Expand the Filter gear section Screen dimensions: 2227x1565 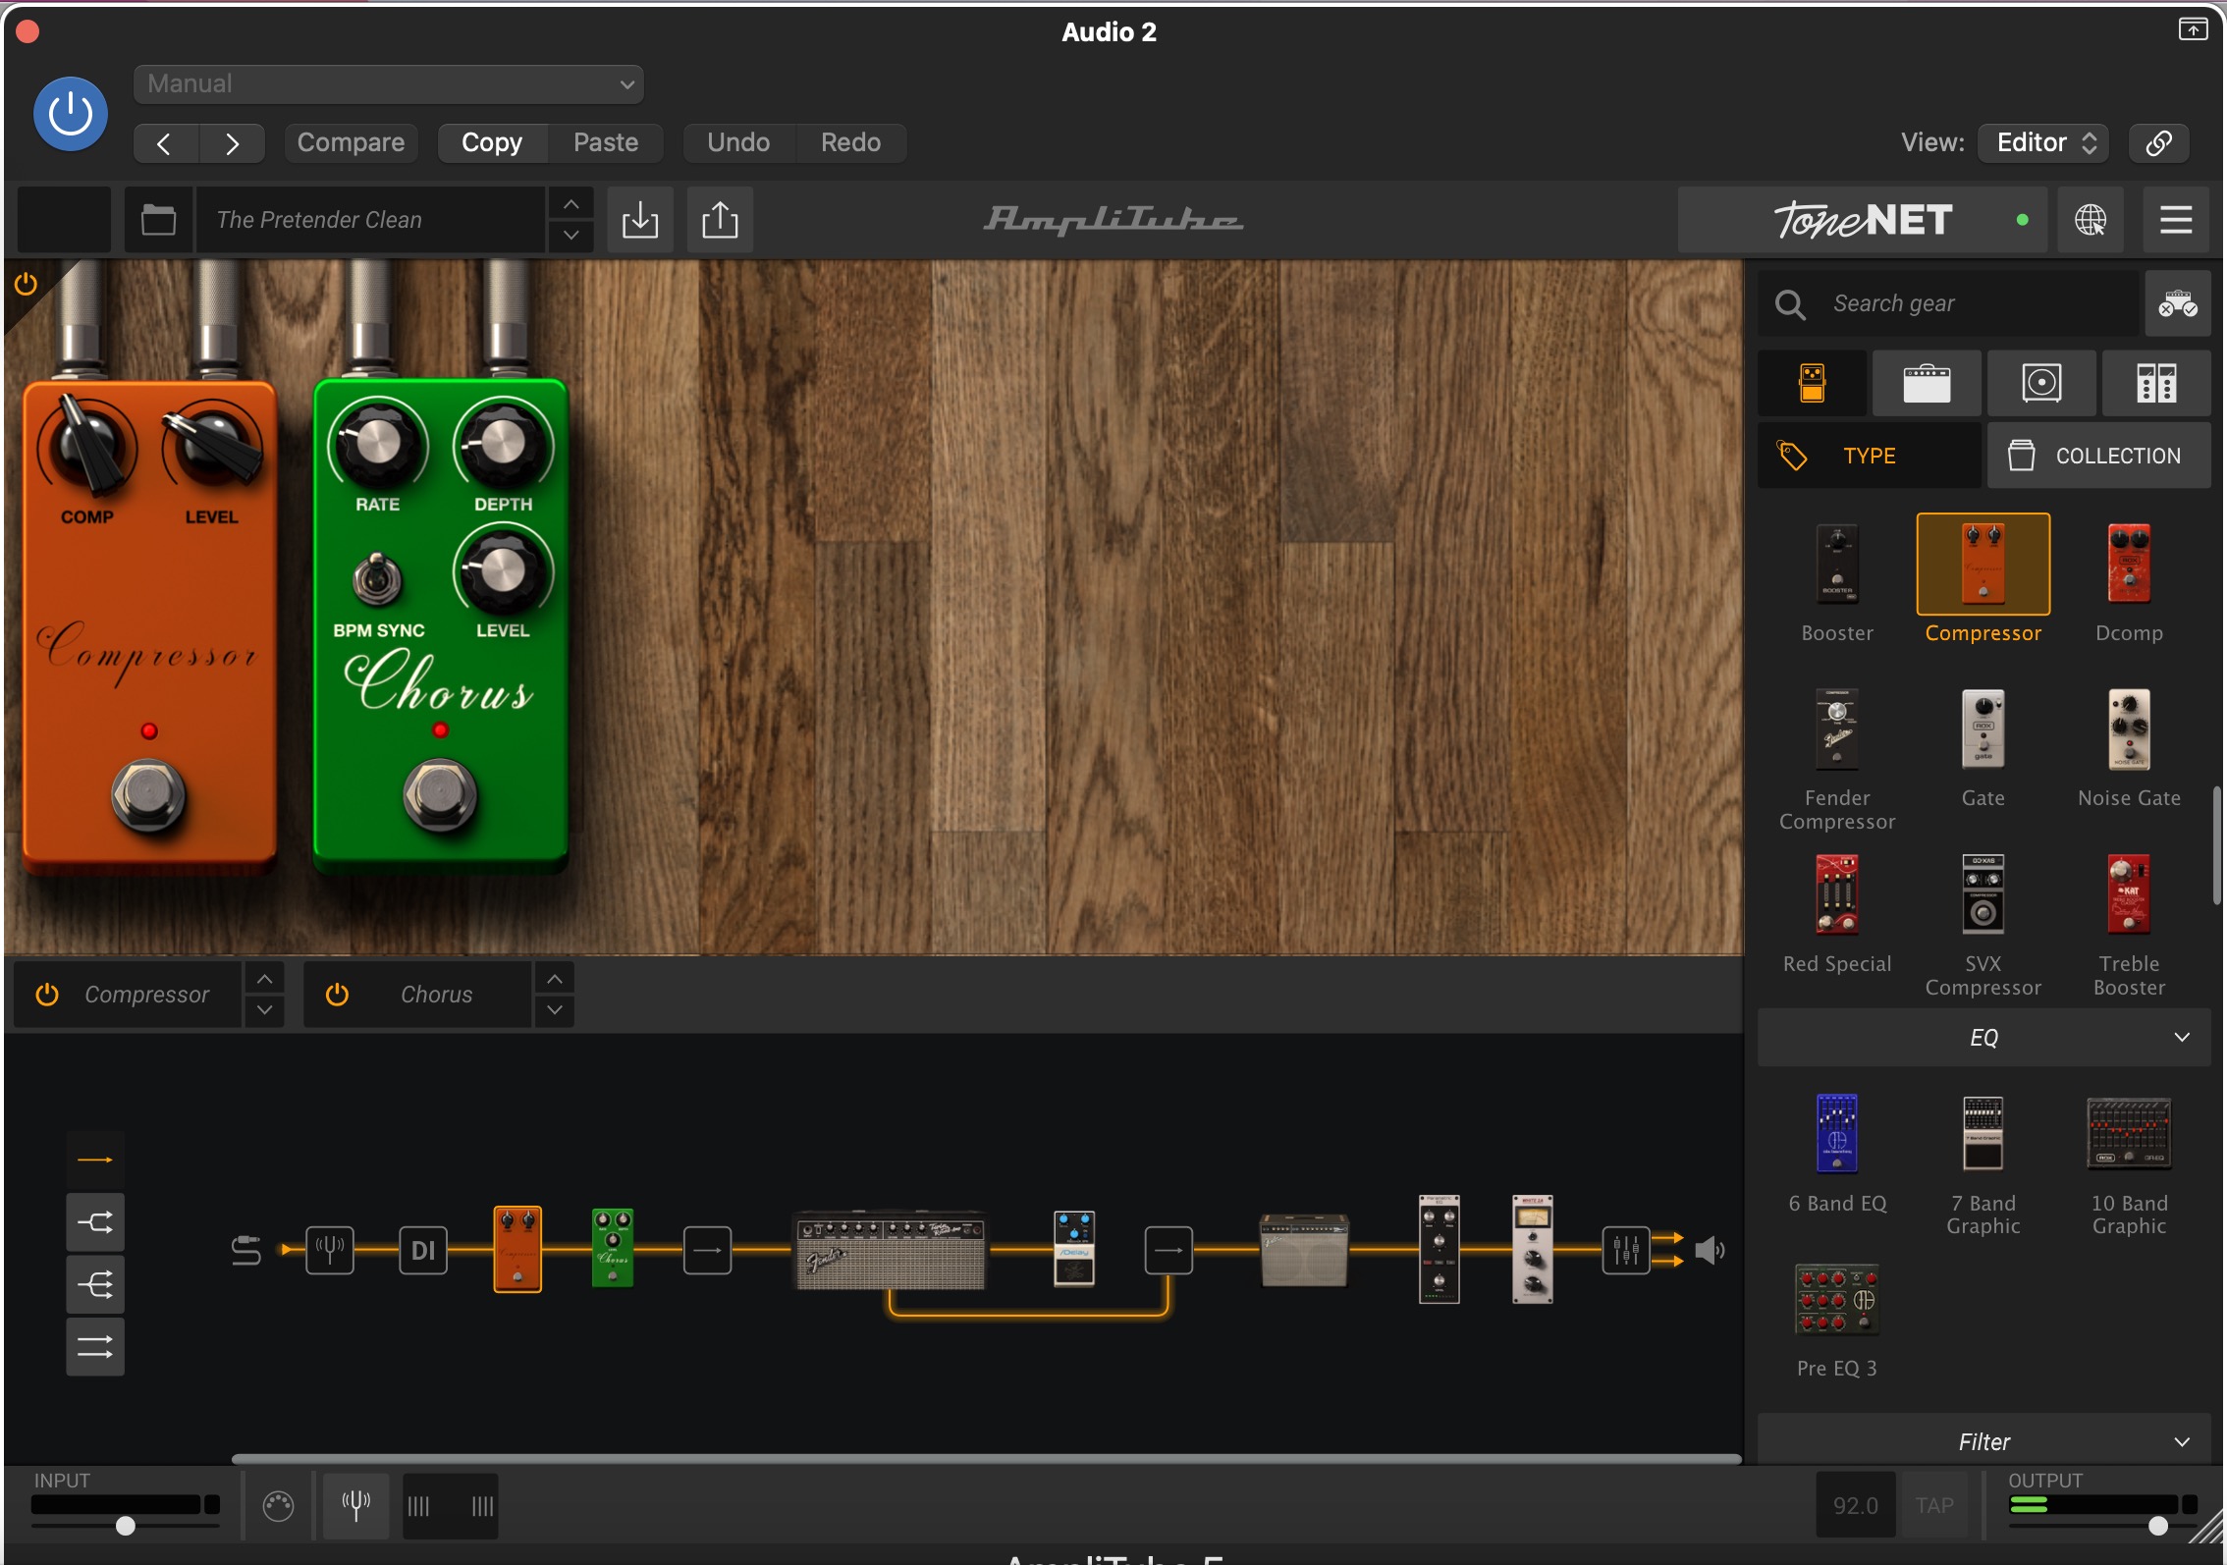[x=1983, y=1441]
